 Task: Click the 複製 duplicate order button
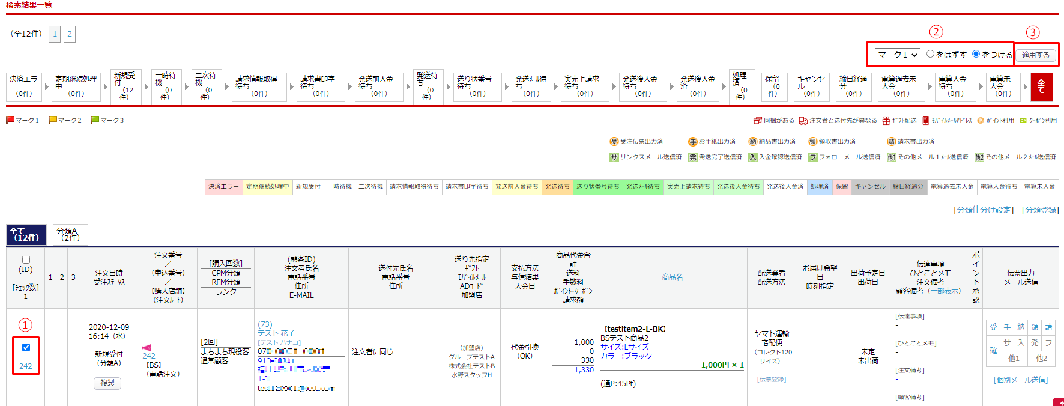tap(107, 383)
